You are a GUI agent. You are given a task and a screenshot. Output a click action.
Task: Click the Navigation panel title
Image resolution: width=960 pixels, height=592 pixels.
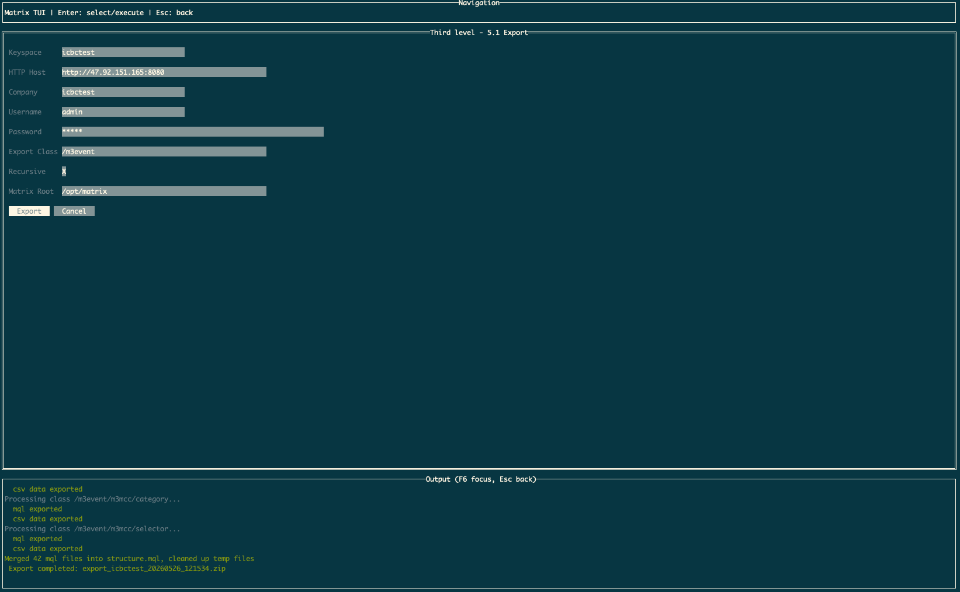click(479, 4)
